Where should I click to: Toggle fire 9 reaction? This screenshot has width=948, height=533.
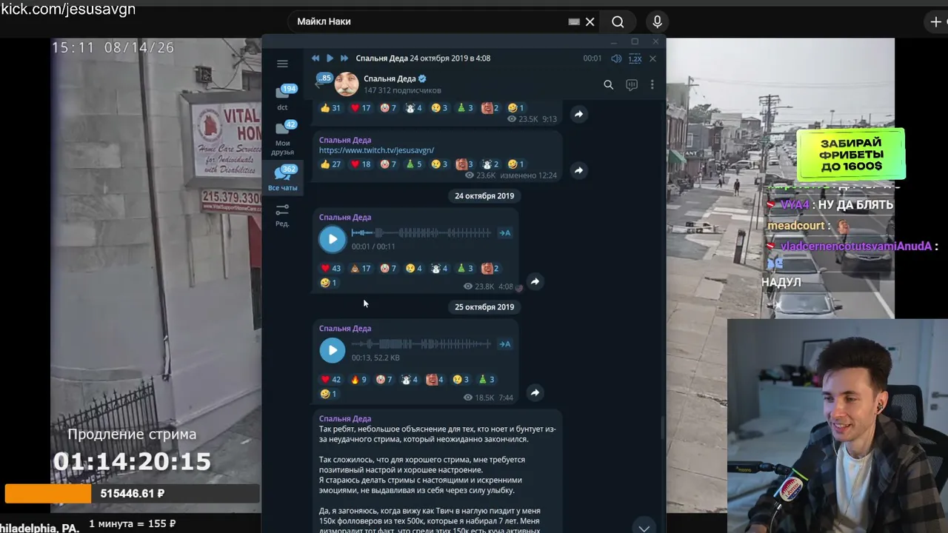[358, 379]
